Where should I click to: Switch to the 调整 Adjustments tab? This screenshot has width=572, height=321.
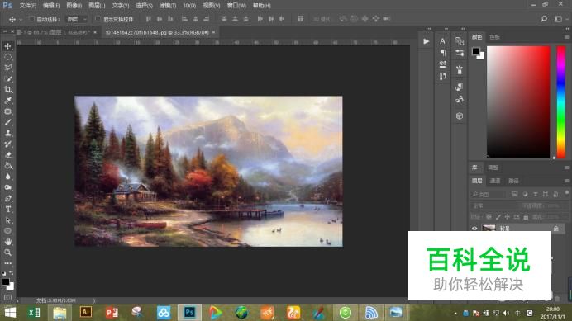pyautogui.click(x=493, y=168)
